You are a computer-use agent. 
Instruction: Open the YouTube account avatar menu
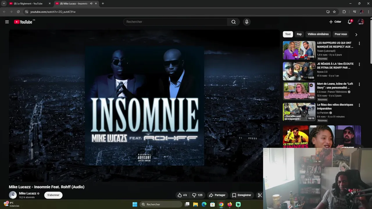pyautogui.click(x=361, y=22)
